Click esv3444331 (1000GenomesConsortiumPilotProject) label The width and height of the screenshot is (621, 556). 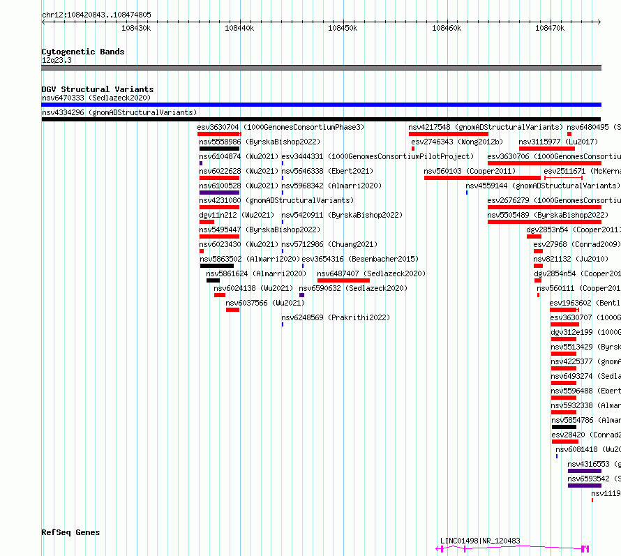coord(377,156)
